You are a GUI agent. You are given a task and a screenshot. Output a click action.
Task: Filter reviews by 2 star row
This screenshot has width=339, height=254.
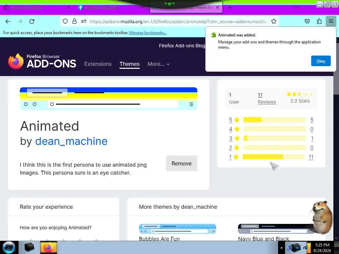[x=271, y=148]
